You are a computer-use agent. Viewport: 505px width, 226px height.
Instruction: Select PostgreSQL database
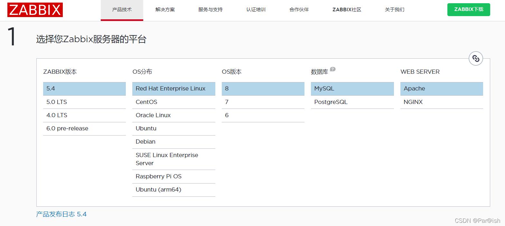pyautogui.click(x=352, y=102)
